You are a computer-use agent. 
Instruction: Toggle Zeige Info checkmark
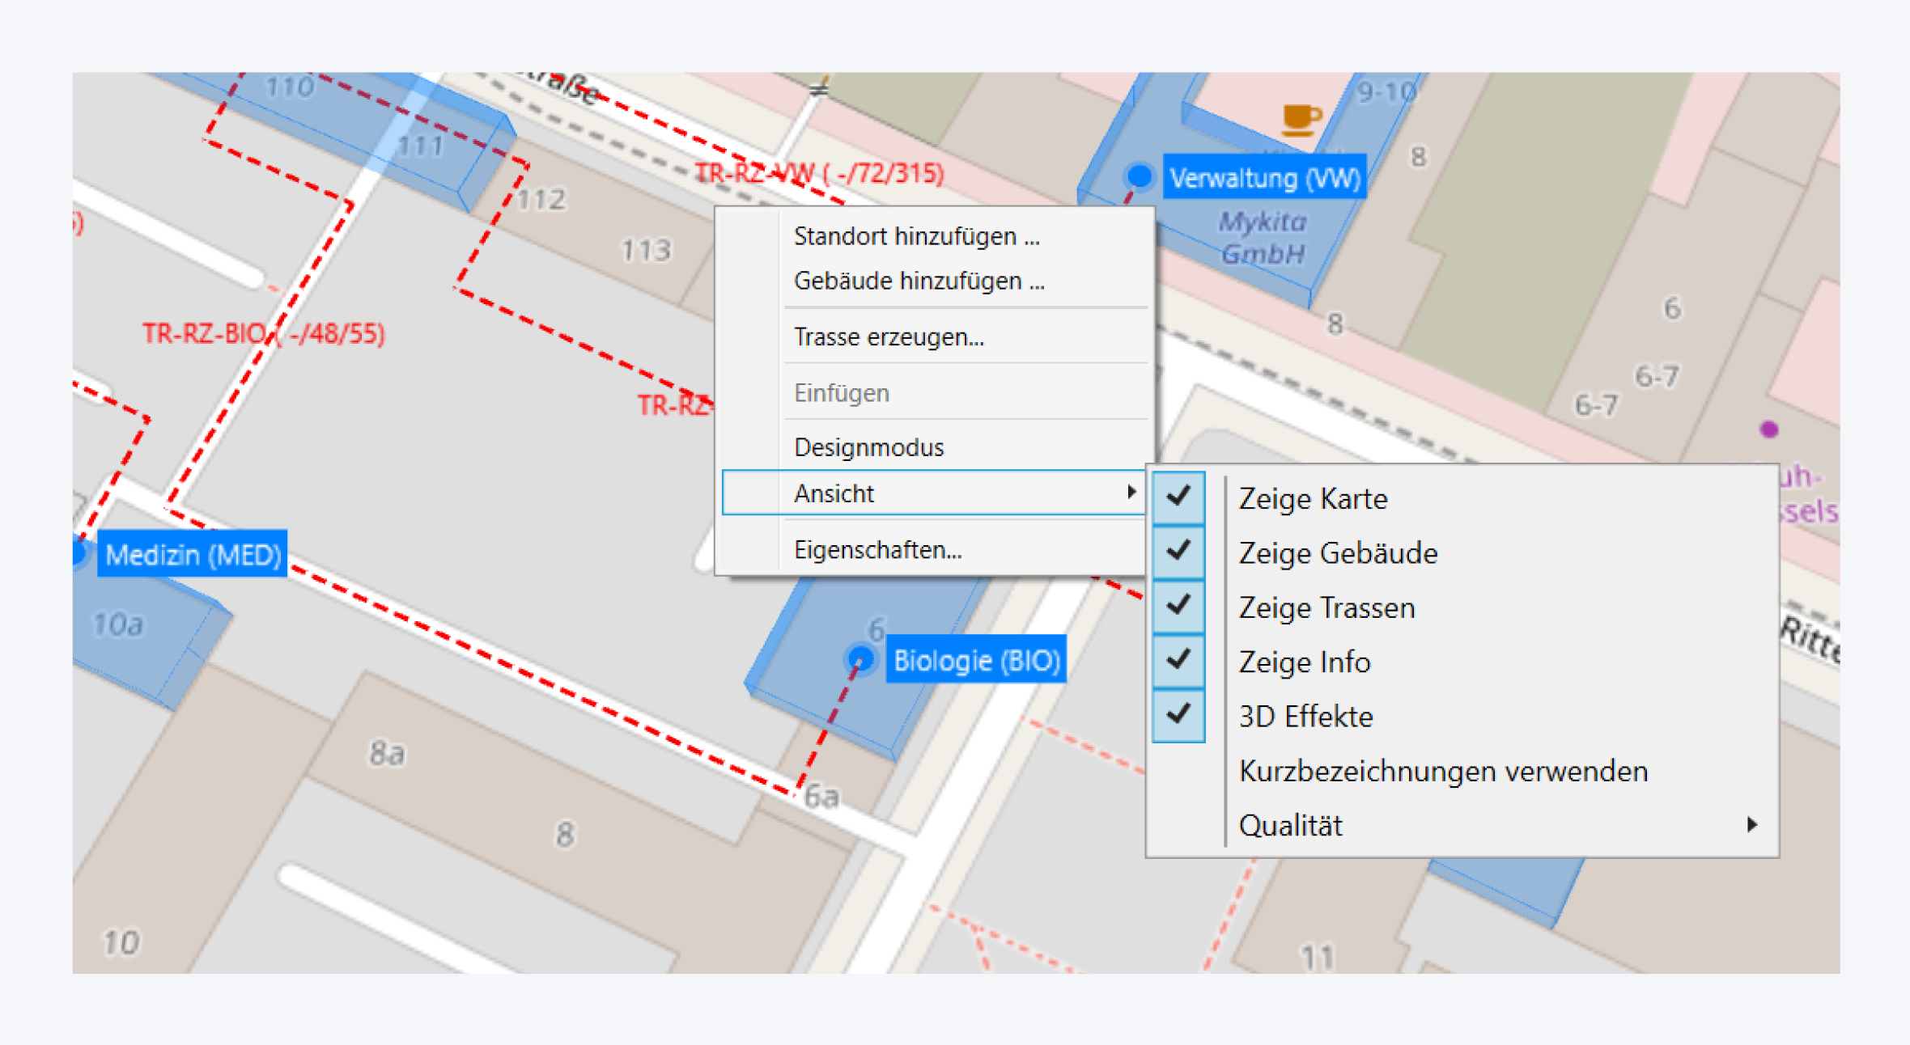point(1178,662)
